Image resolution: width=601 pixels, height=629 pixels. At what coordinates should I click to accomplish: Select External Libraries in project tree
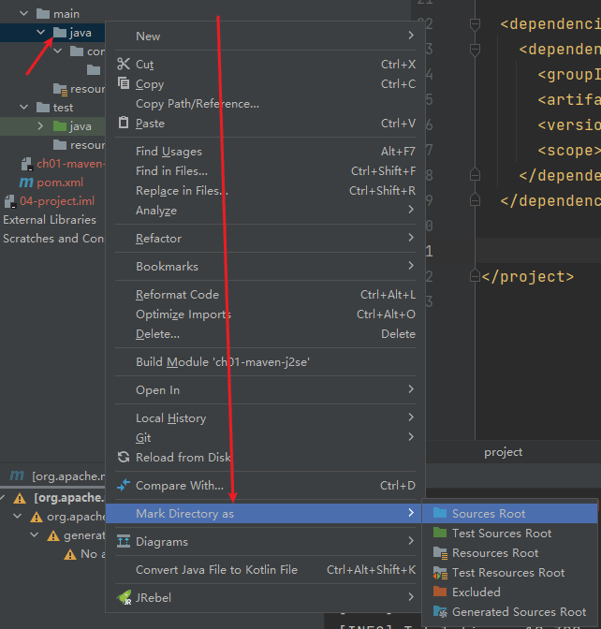point(50,219)
